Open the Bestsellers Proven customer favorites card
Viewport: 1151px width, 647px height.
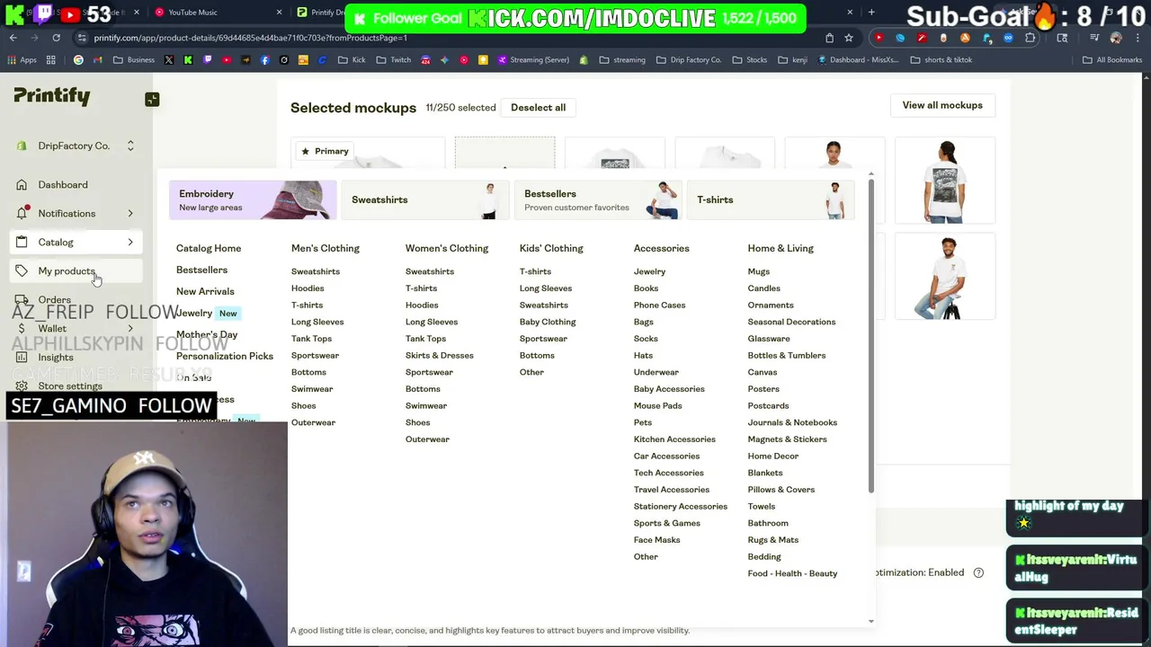pos(598,200)
